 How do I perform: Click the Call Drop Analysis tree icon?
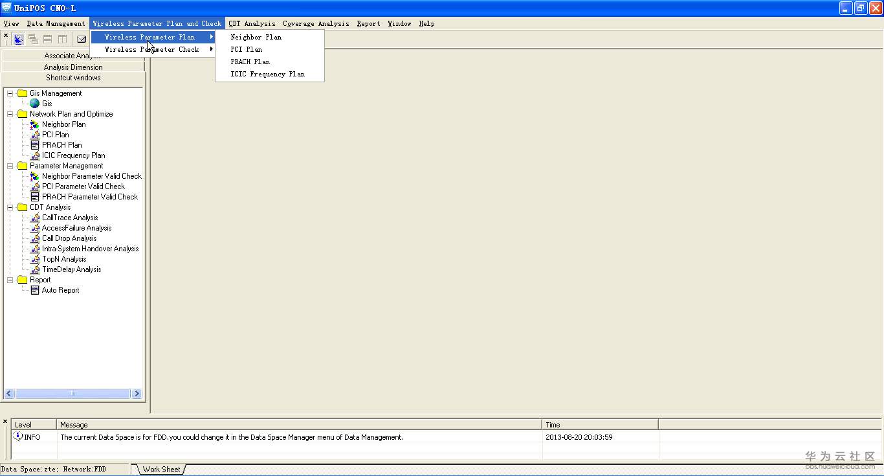35,238
